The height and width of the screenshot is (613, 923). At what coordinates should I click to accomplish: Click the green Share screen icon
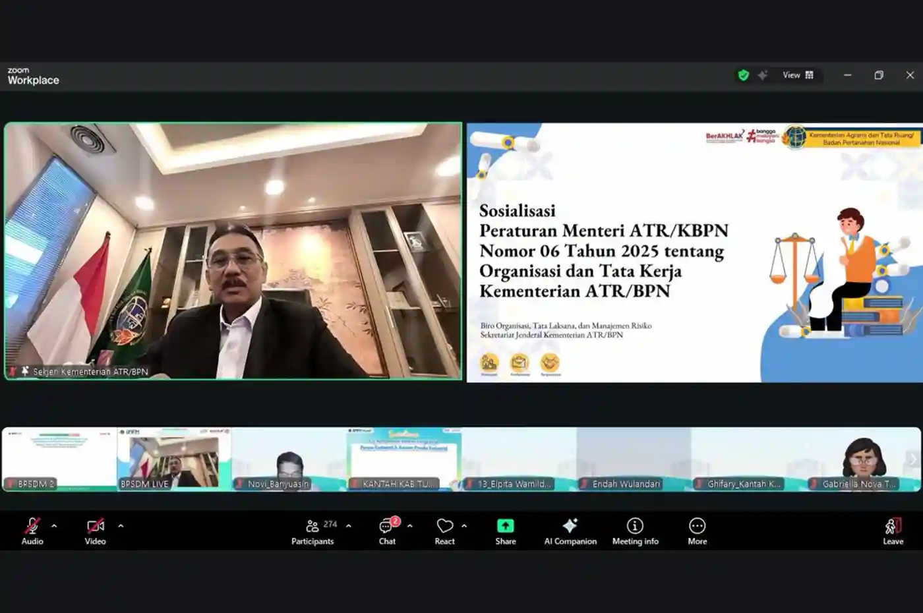(505, 526)
